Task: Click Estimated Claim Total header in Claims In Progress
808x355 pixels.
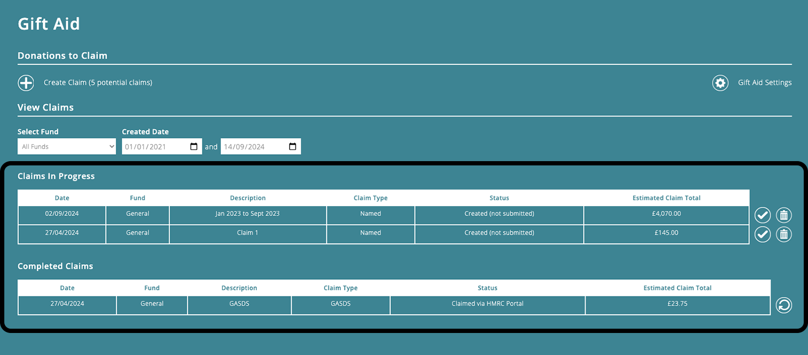Action: pos(666,198)
